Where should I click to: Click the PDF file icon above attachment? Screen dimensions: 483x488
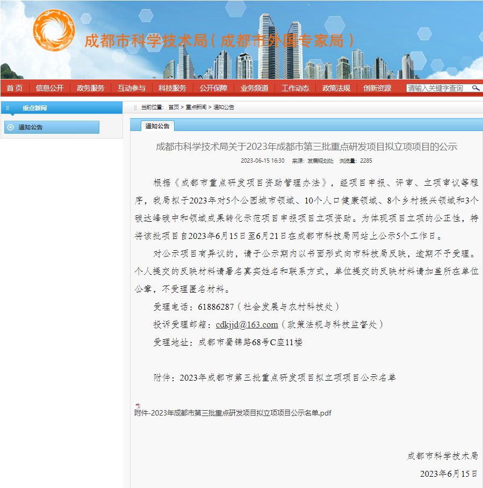click(138, 405)
